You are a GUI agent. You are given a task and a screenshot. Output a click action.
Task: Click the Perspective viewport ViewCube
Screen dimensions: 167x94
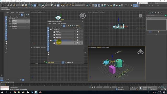click(x=140, y=52)
